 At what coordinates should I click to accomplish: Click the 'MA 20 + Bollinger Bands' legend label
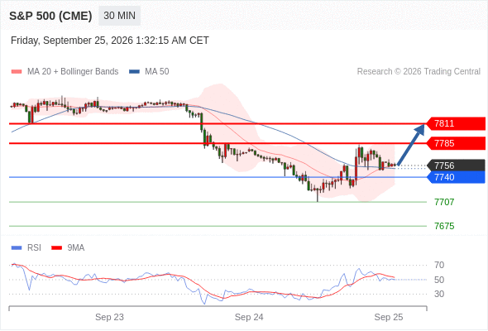[73, 72]
